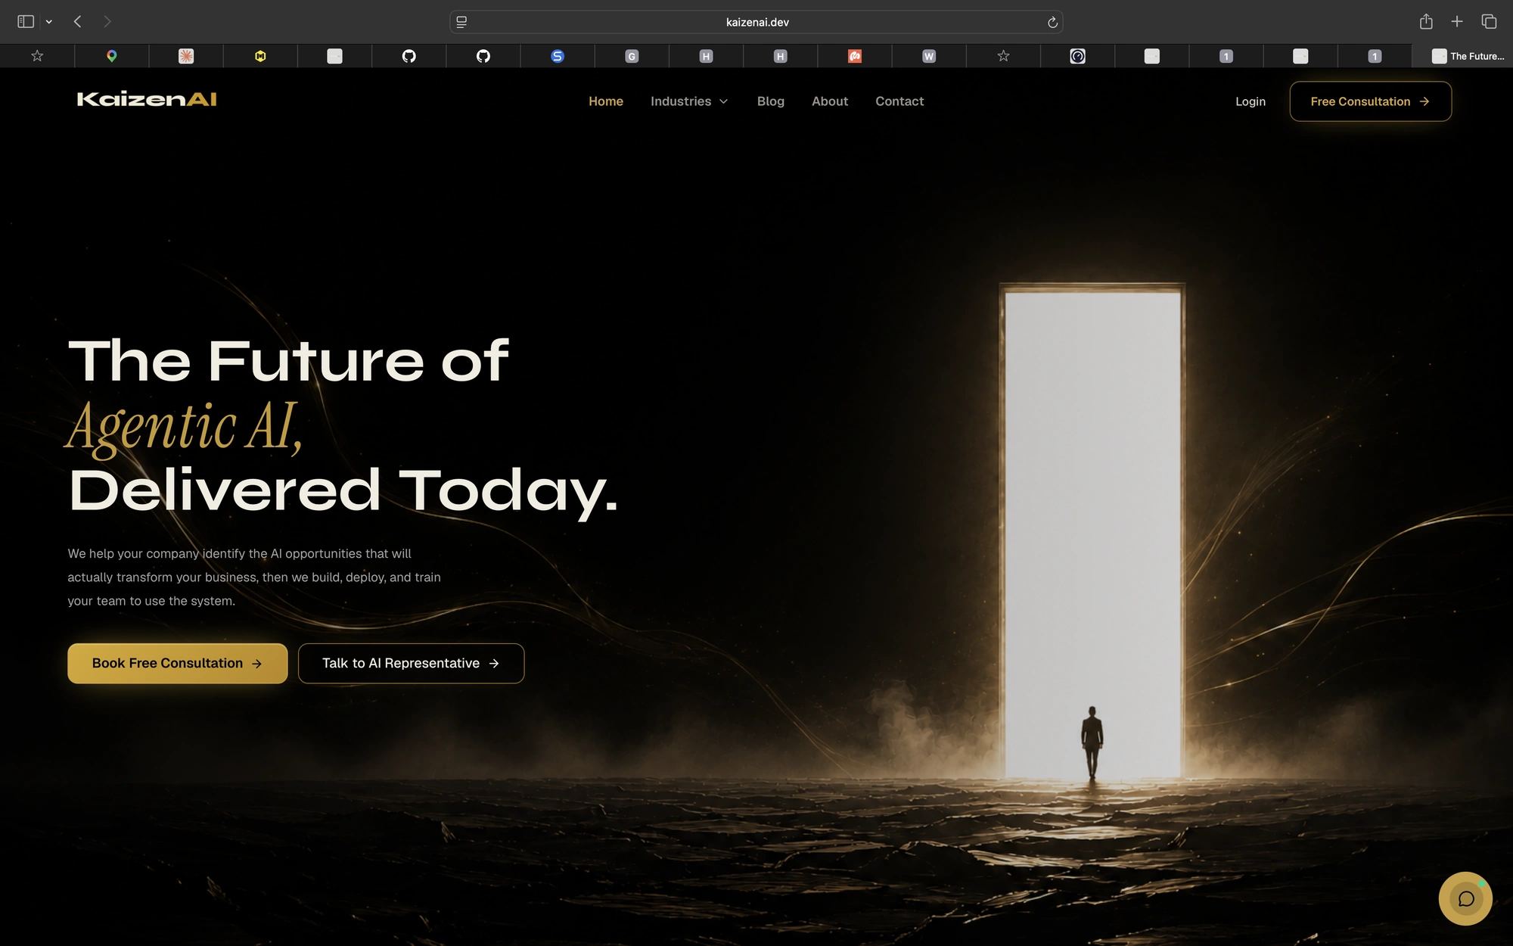Toggle the Safari sidebar icon

(26, 22)
